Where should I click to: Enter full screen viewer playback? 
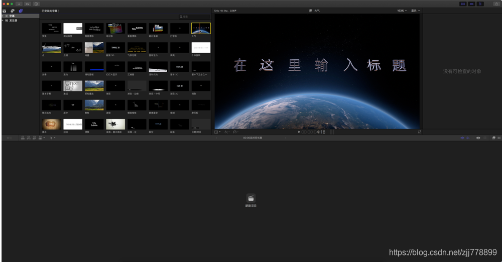(x=419, y=132)
